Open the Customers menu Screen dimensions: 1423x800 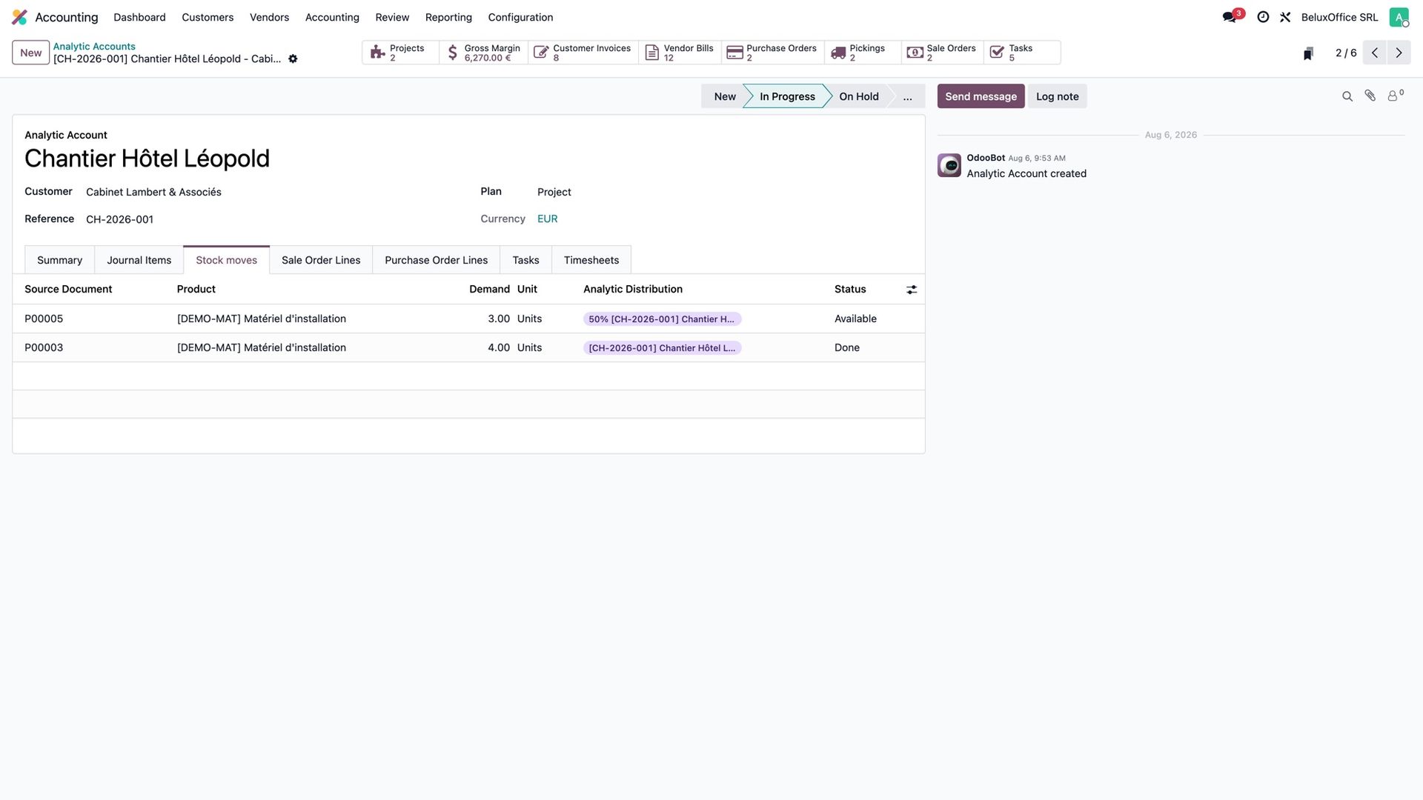click(208, 17)
